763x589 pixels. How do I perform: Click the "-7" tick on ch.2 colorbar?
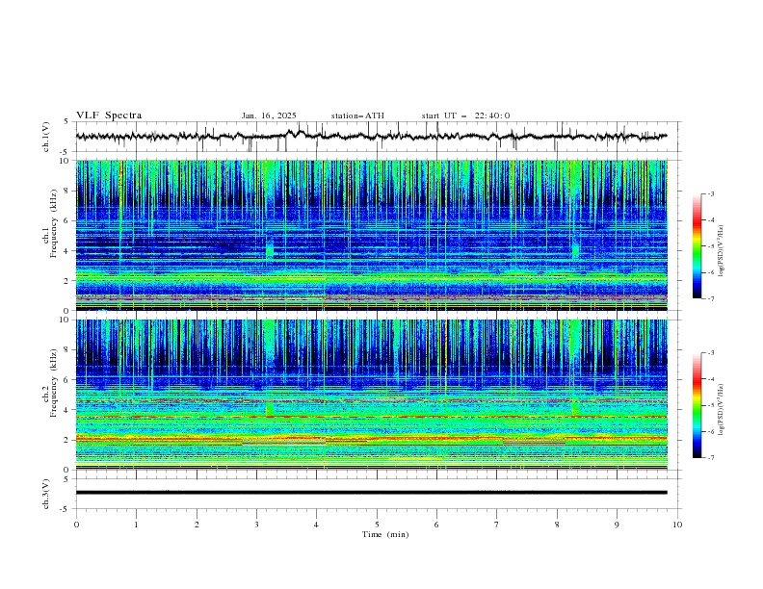point(710,458)
